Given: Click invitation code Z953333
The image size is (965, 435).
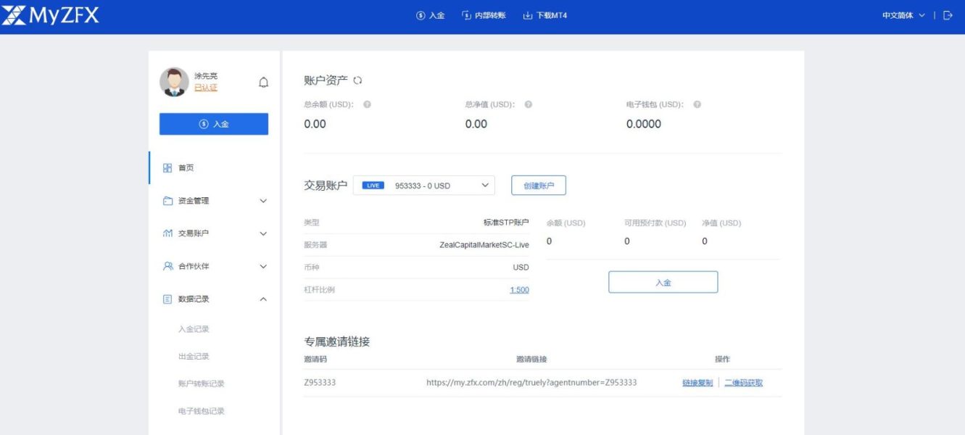Looking at the screenshot, I should [320, 382].
